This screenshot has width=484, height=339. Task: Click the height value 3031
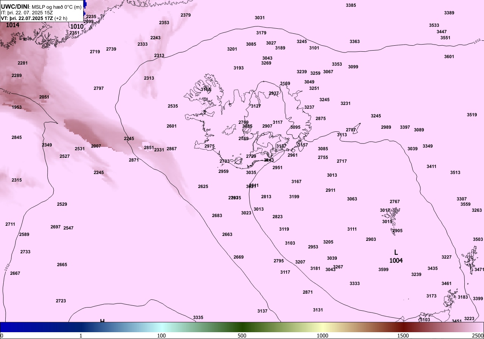[x=260, y=18]
